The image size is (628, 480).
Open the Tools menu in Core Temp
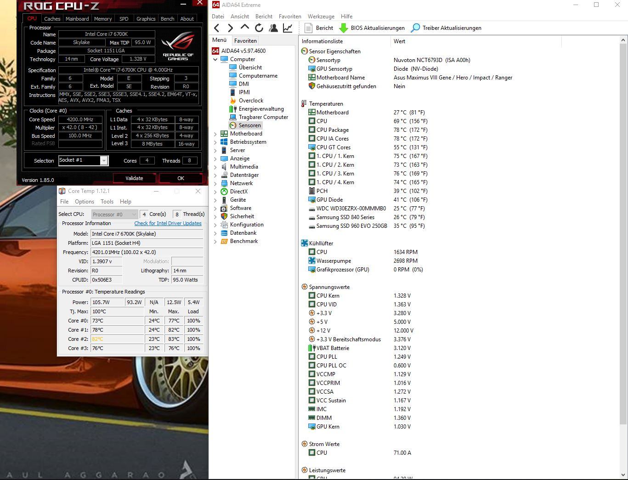tap(107, 202)
